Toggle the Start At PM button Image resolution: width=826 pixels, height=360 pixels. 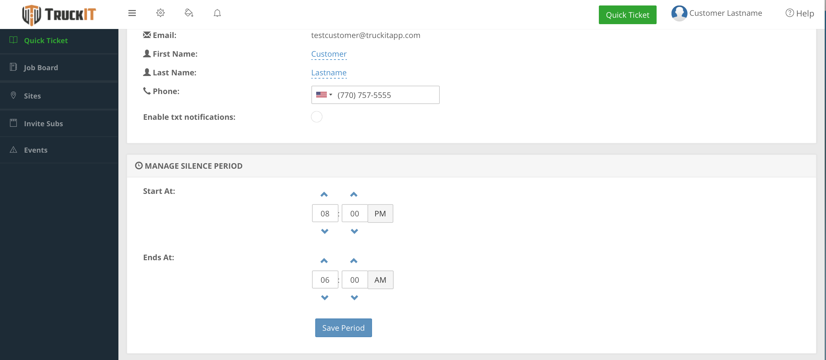click(380, 213)
